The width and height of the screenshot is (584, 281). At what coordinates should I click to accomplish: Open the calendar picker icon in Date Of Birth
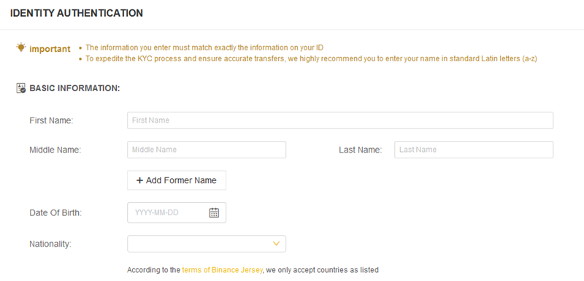[214, 212]
